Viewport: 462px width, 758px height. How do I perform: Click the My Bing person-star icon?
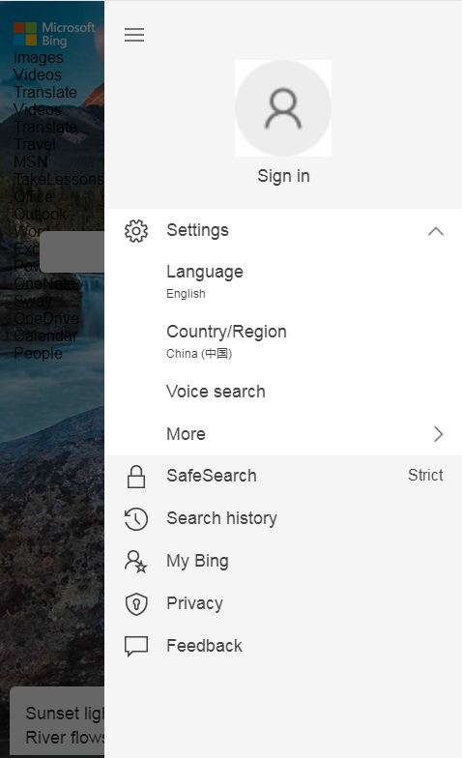[x=135, y=561]
